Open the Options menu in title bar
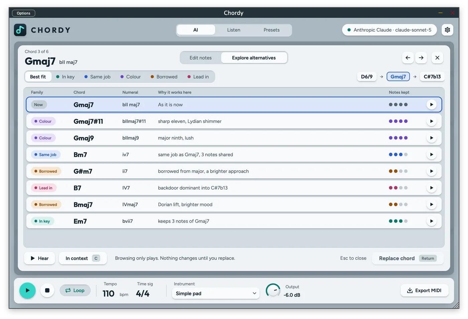Screen dimensions: 468x319 (23, 13)
